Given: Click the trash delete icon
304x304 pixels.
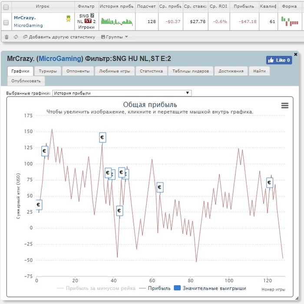Looking at the screenshot, I should [x=7, y=37].
